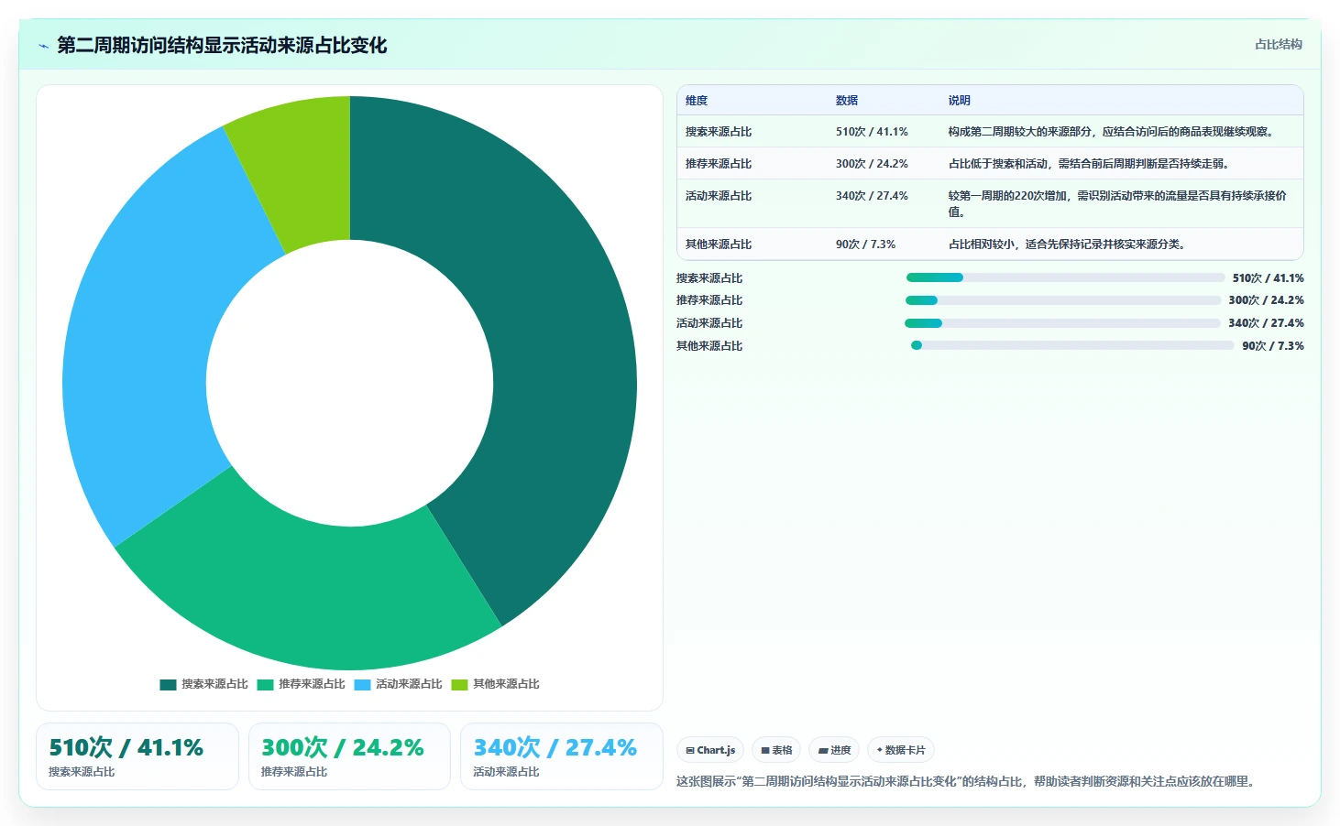Click the 搜索来源占比 progress bar

click(1065, 277)
